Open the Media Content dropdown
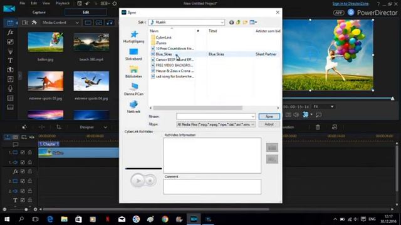This screenshot has height=225, width=401. point(61,22)
